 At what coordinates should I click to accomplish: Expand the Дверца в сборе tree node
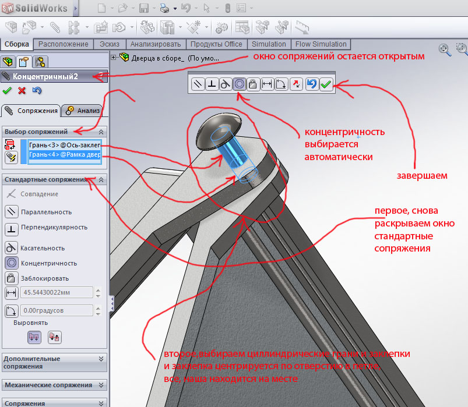click(114, 58)
